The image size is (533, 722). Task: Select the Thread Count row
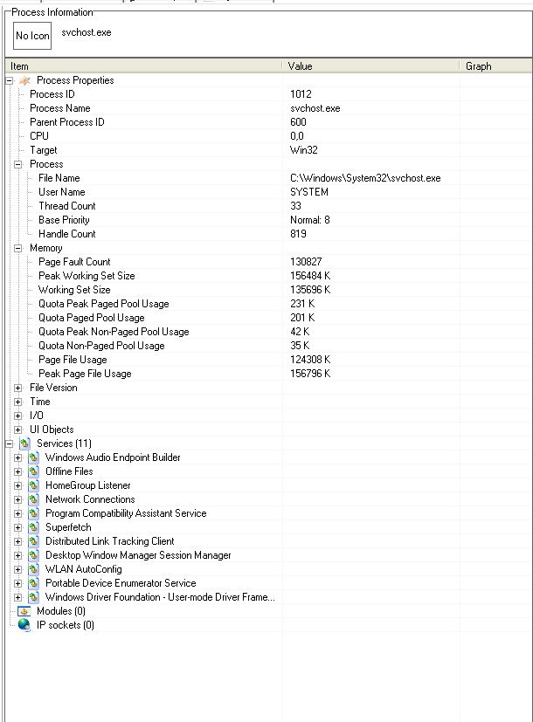click(268, 206)
